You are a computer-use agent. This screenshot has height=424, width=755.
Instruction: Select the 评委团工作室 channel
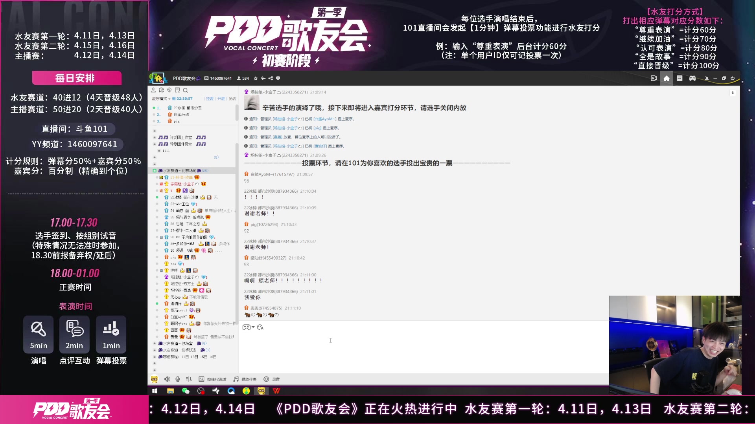click(182, 137)
